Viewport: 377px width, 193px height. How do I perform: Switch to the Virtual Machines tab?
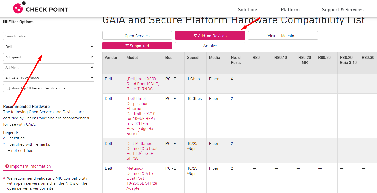pos(283,36)
